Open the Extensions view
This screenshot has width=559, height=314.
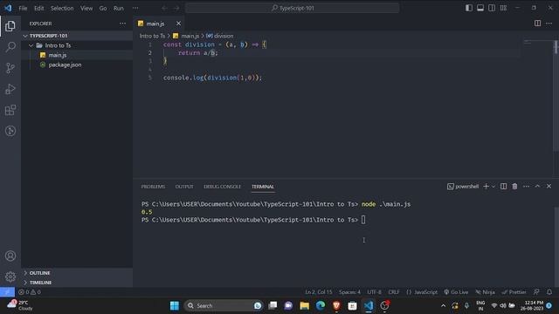(10, 110)
